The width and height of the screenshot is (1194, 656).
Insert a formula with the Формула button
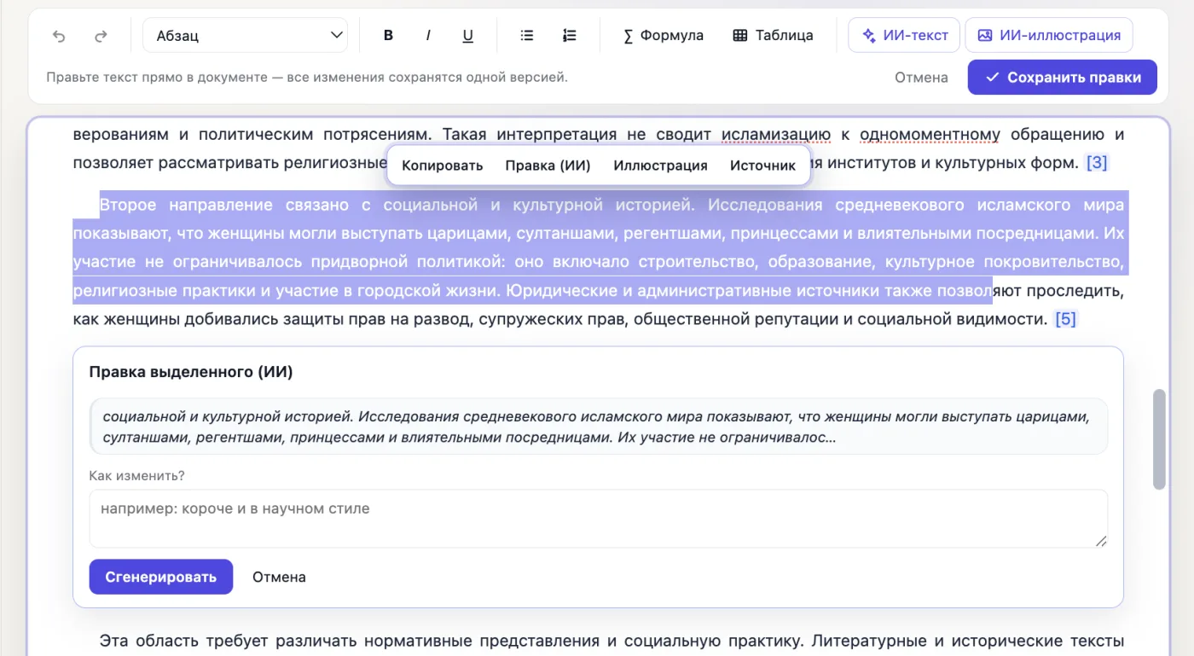click(x=663, y=36)
